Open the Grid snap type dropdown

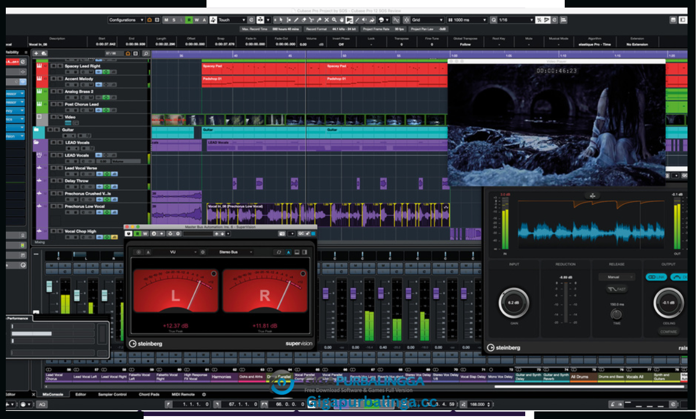pyautogui.click(x=427, y=20)
